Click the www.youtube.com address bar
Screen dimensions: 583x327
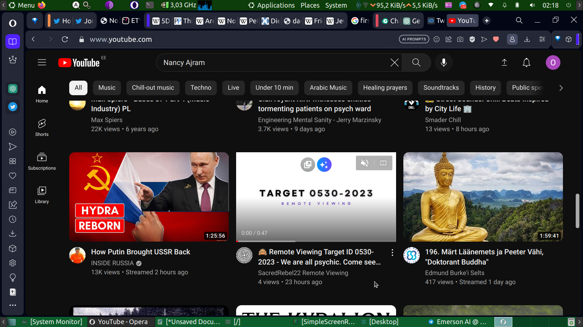tap(121, 39)
